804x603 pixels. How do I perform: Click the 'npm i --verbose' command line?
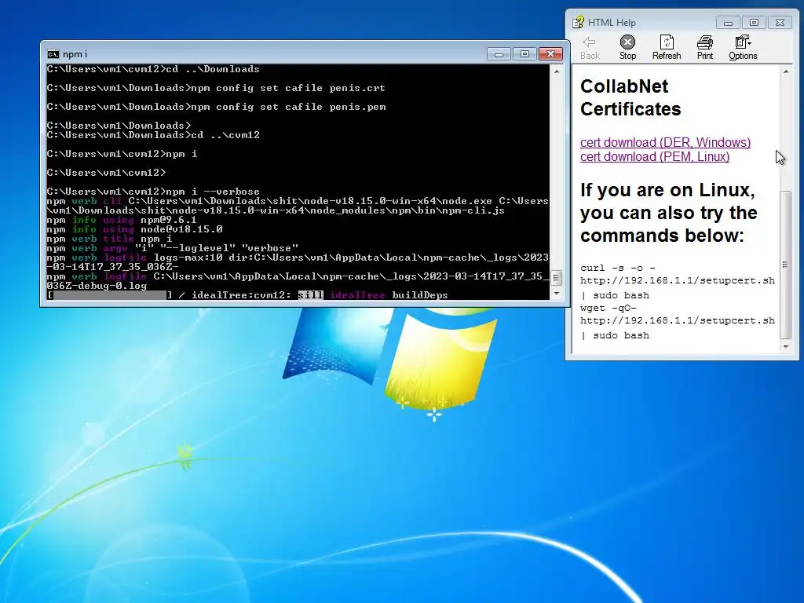pyautogui.click(x=153, y=192)
